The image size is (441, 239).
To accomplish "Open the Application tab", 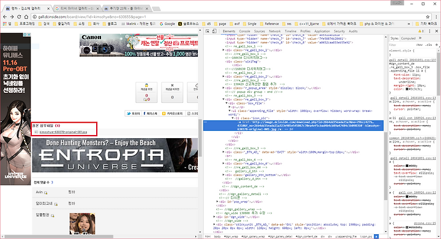I will pos(322,31).
